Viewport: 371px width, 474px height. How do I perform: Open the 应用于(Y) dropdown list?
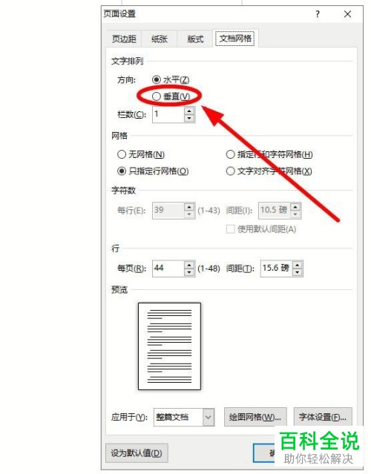point(209,417)
